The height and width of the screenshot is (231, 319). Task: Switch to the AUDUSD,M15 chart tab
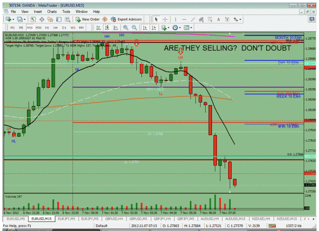(235, 219)
